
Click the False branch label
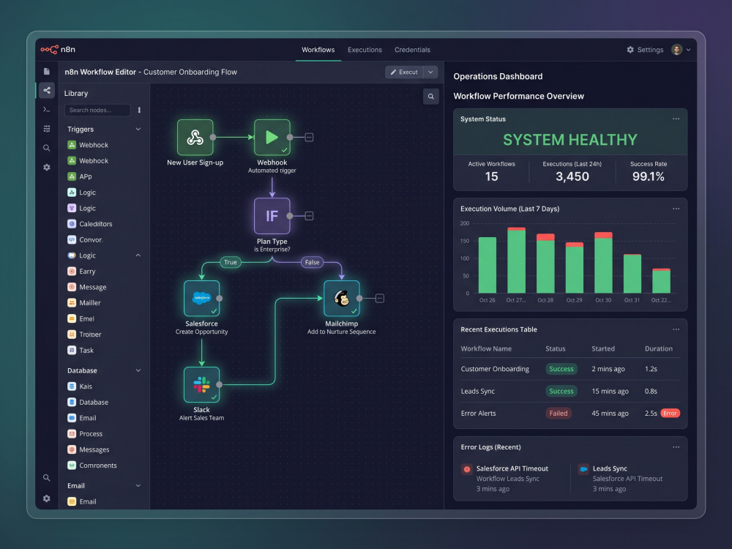coord(312,262)
